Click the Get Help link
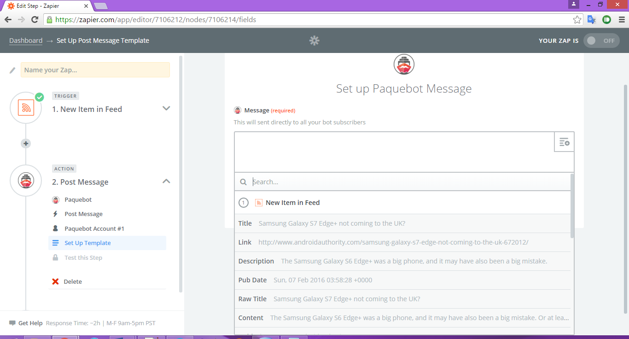Viewport: 629px width, 339px height. pyautogui.click(x=30, y=323)
